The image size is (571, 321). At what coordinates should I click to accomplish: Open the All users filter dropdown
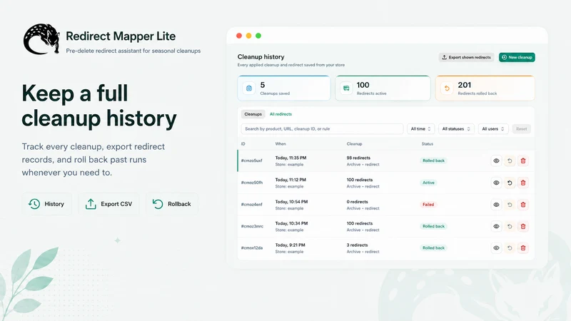click(x=493, y=129)
